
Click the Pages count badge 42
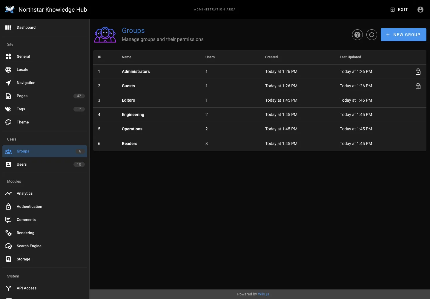click(79, 96)
